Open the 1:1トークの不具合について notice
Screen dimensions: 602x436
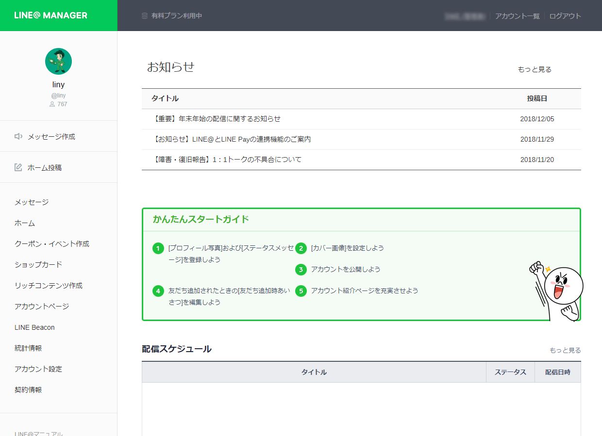click(226, 160)
